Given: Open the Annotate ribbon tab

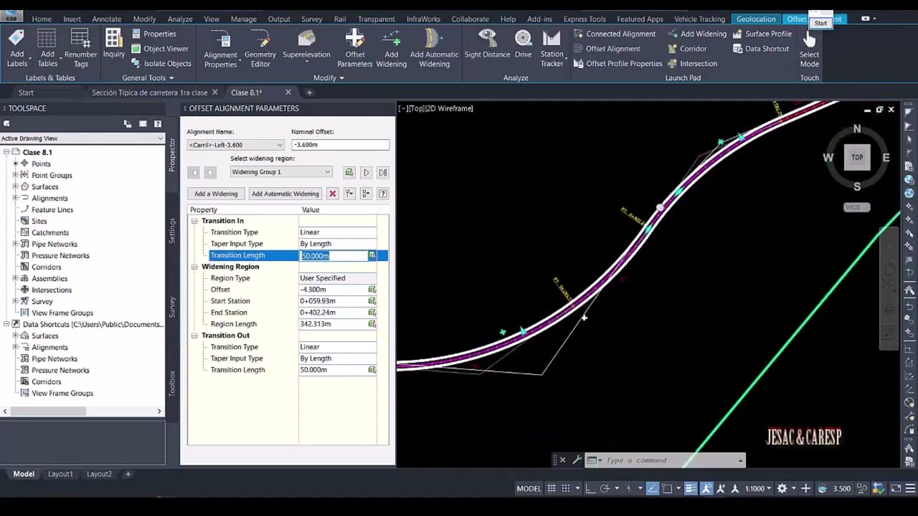Looking at the screenshot, I should [107, 19].
